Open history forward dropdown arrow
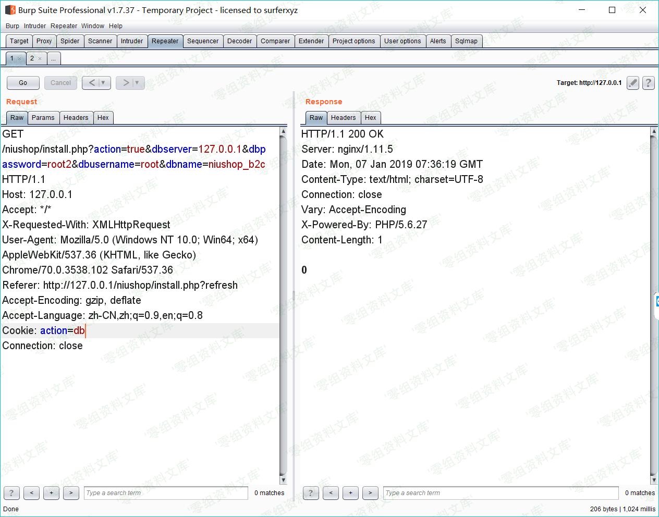 pyautogui.click(x=137, y=83)
